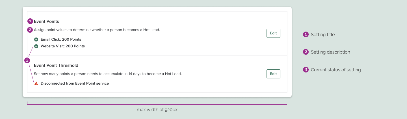Select the Event Point Threshold heading
407x119 pixels.
[x=56, y=65]
